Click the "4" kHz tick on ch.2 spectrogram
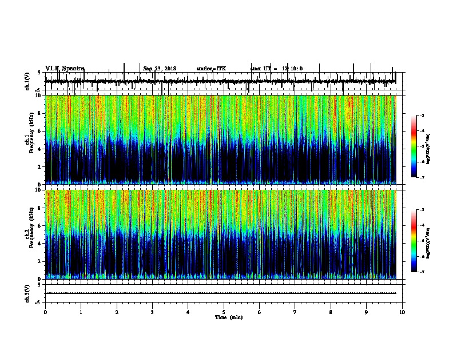This screenshot has width=453, height=350. point(40,244)
